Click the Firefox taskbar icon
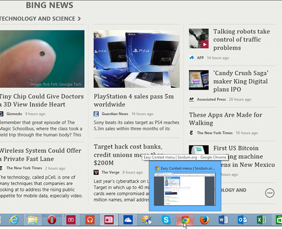Image resolution: width=282 pixels, height=229 pixels. pyautogui.click(x=204, y=220)
